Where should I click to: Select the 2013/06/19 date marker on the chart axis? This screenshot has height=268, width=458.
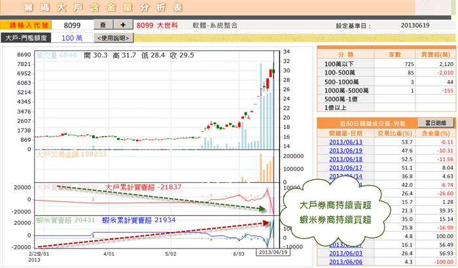273,252
